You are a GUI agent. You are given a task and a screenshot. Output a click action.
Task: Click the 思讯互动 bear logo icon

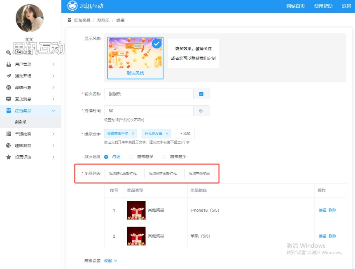coord(72,6)
